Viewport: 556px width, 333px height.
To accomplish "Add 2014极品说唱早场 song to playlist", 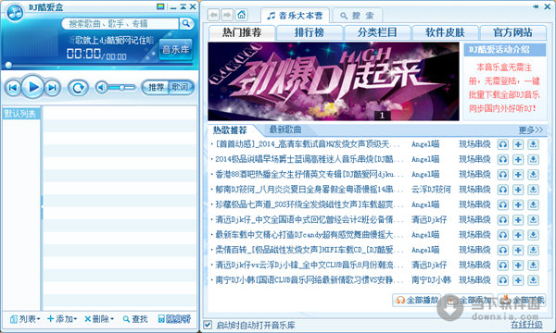I will click(518, 159).
